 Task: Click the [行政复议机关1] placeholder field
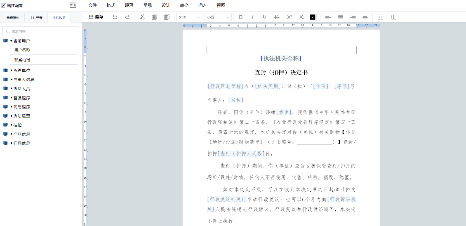(226, 199)
